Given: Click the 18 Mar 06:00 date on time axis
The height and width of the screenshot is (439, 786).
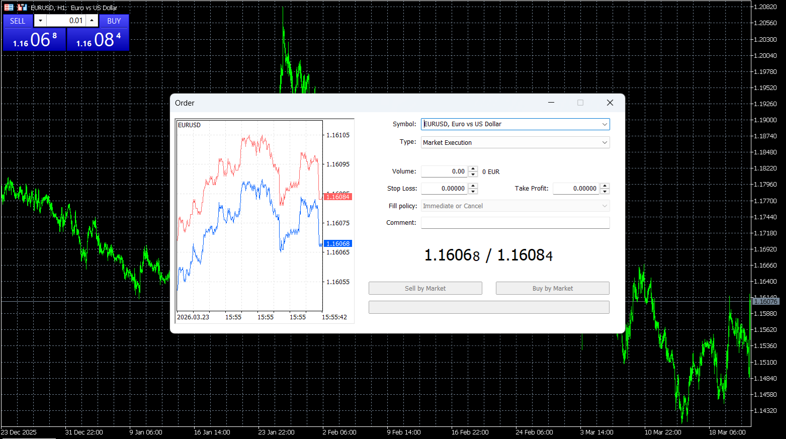Looking at the screenshot, I should (727, 432).
